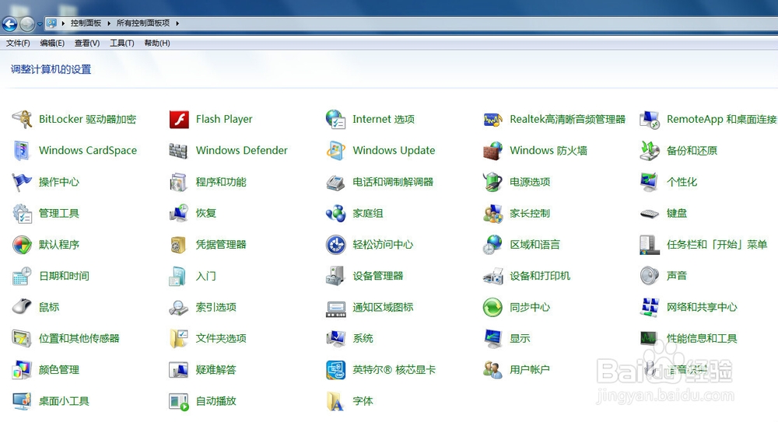This screenshot has width=778, height=422.
Task: Click the address bar path field
Action: coord(411,23)
